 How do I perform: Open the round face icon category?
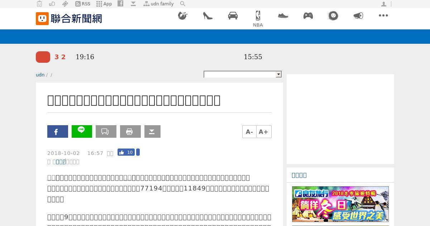click(x=333, y=16)
